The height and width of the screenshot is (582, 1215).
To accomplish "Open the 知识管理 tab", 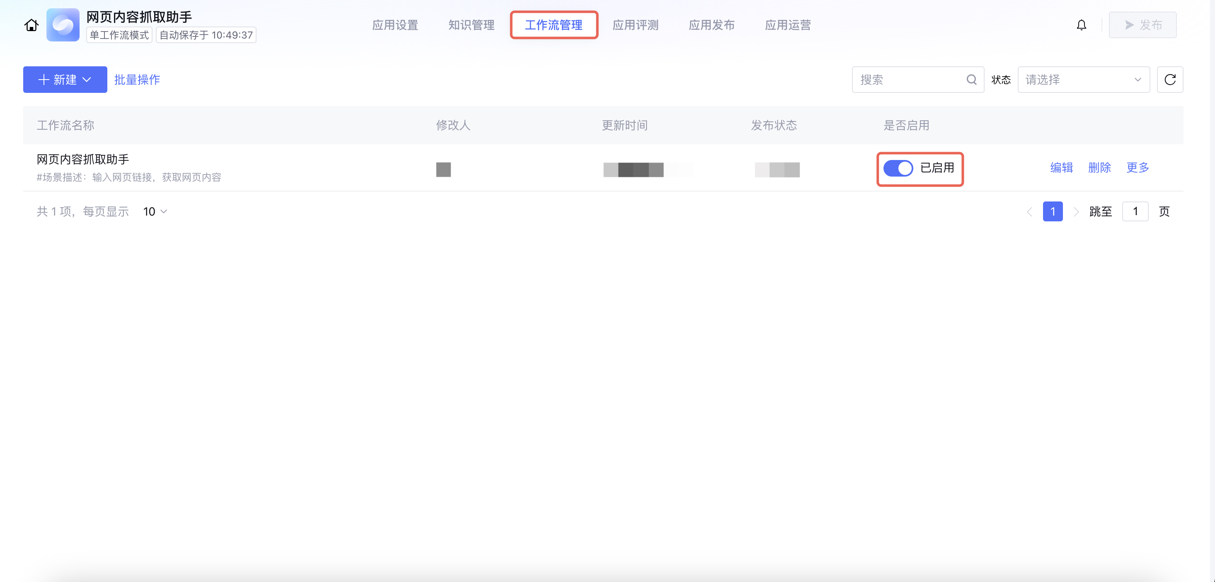I will 471,25.
